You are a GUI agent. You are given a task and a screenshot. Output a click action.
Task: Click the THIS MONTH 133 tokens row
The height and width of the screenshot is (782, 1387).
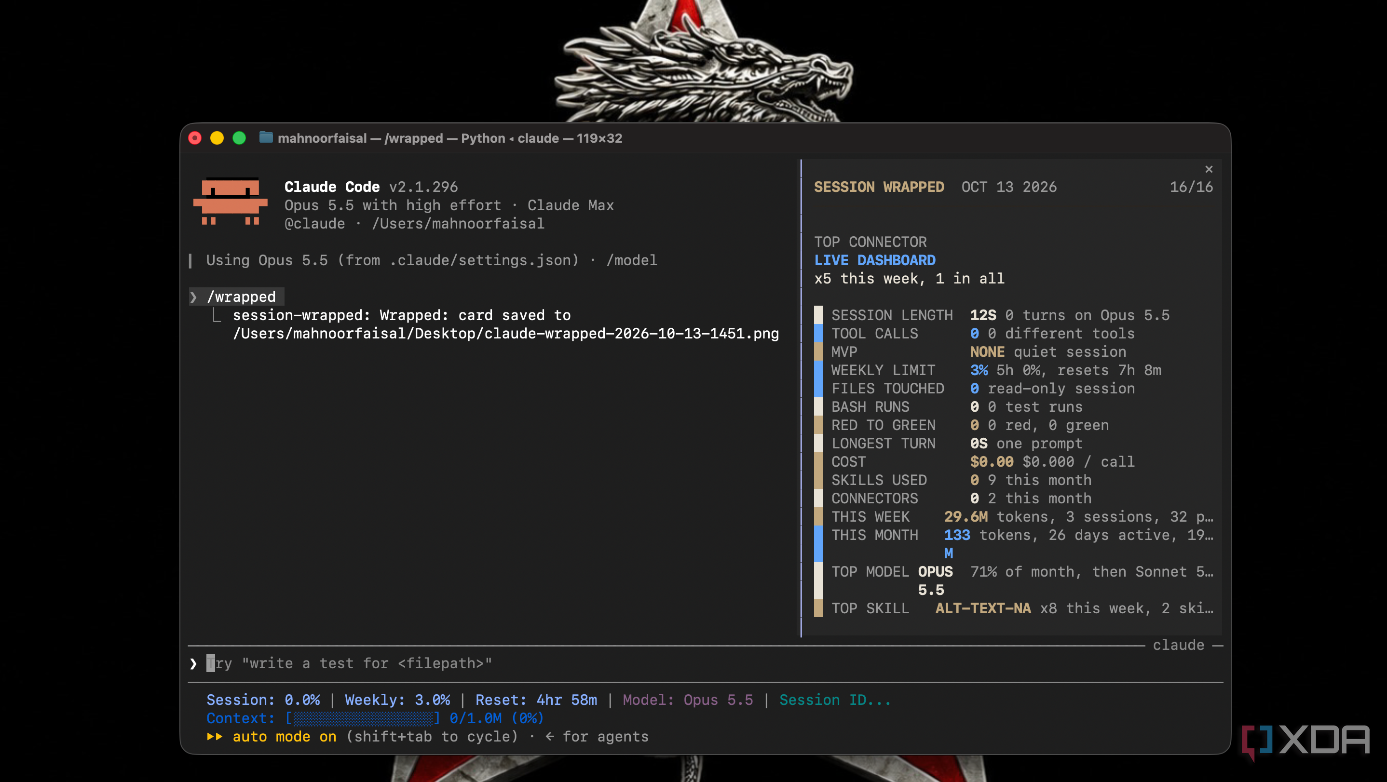(1013, 544)
